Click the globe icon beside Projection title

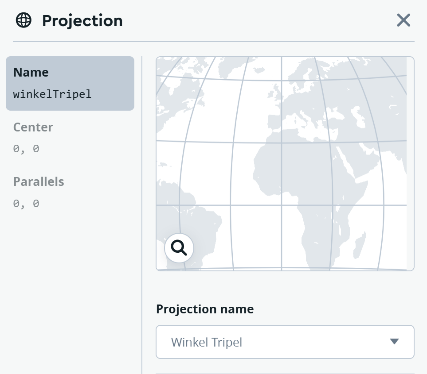[x=23, y=20]
